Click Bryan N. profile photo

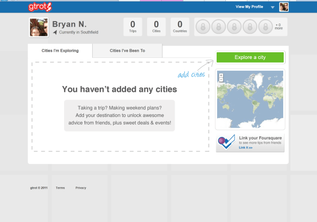click(x=39, y=28)
